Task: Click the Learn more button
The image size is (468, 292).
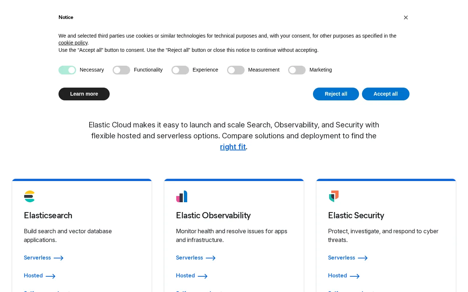Action: pyautogui.click(x=84, y=94)
